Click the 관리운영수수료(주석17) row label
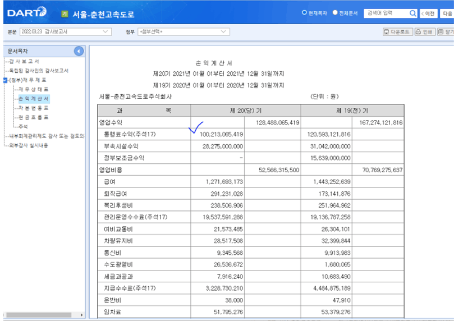Screen dimensions: 454x321 (135, 217)
